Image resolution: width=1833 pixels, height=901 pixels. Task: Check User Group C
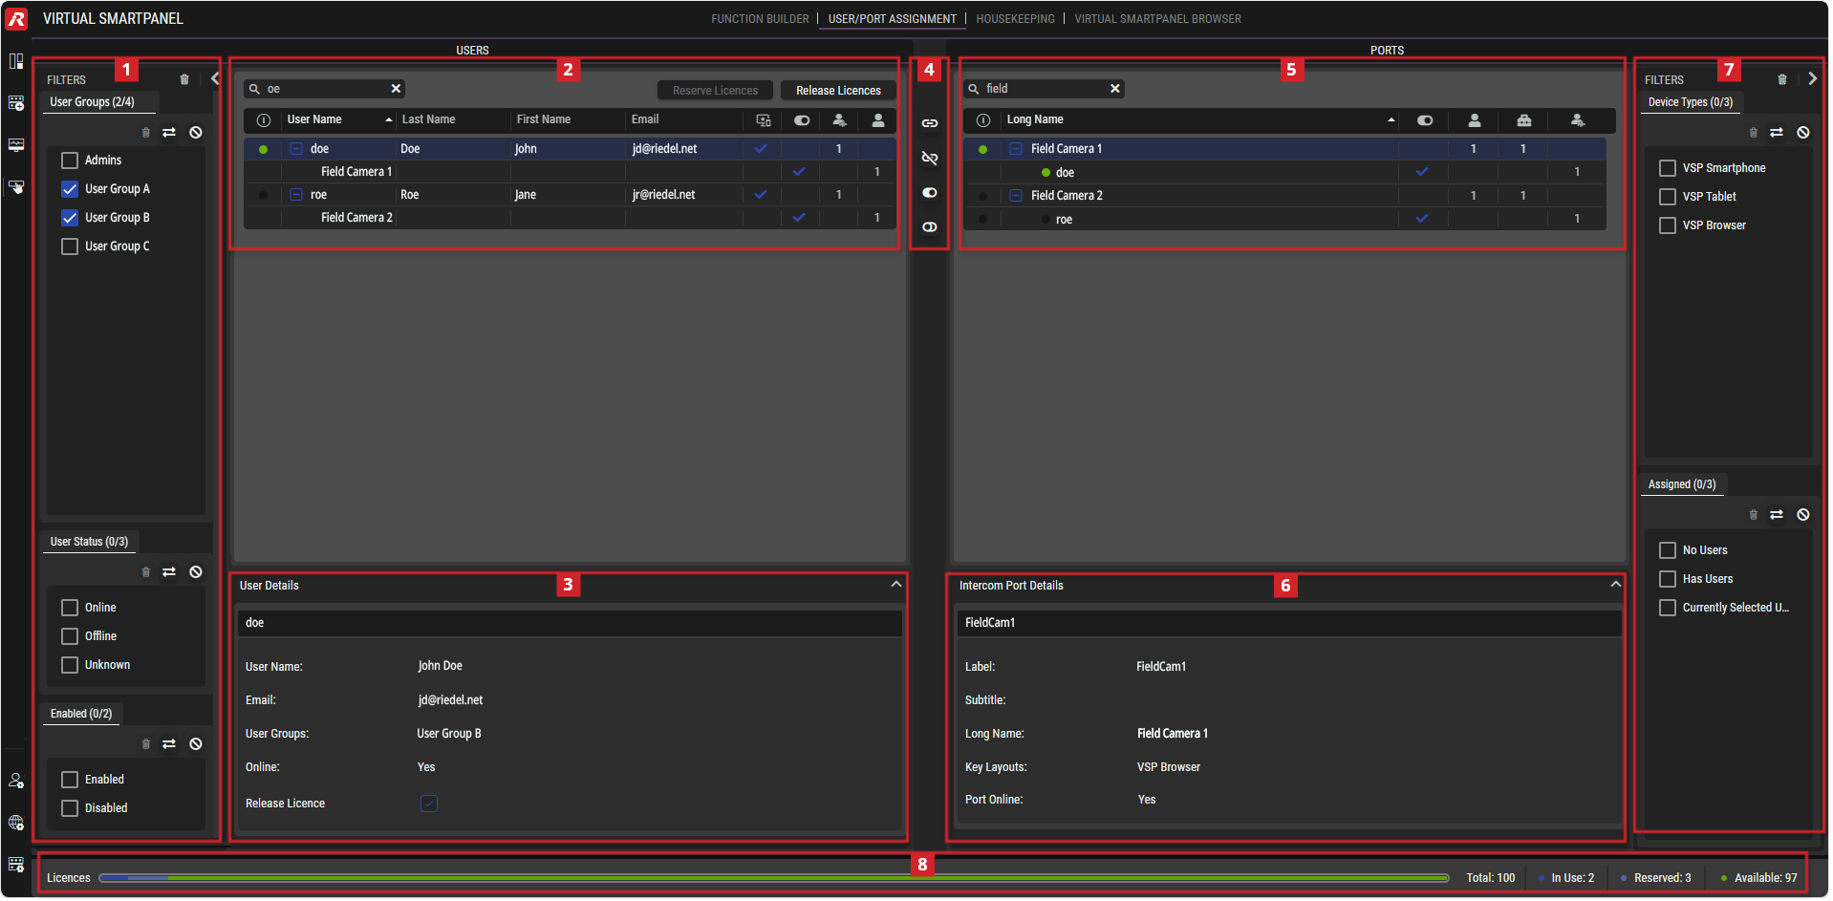coord(70,247)
